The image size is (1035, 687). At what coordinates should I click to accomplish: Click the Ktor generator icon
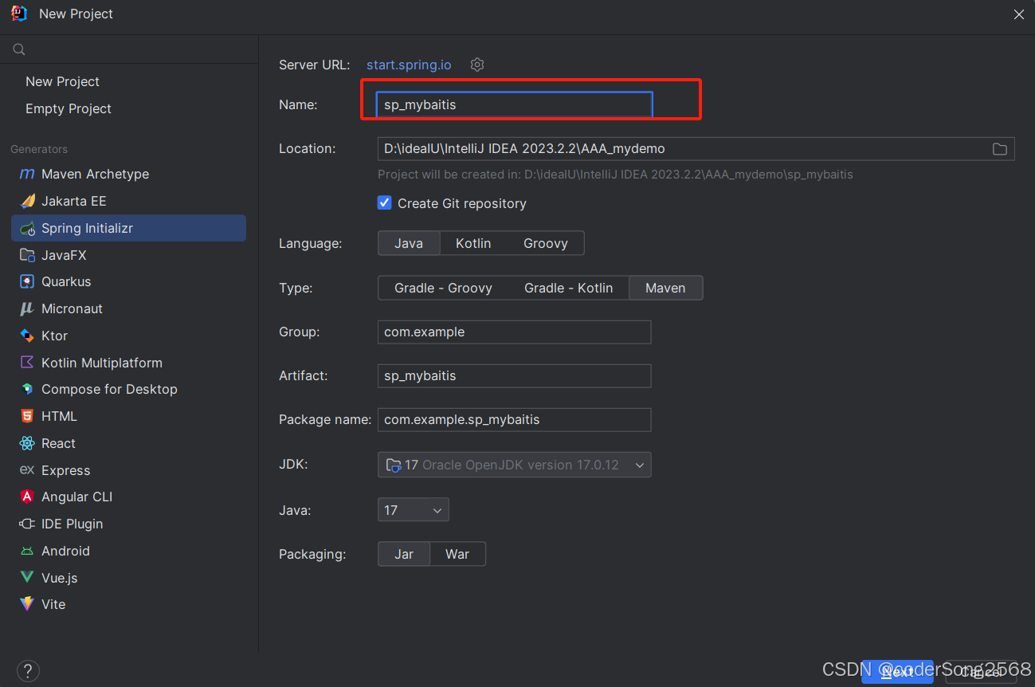(x=27, y=336)
